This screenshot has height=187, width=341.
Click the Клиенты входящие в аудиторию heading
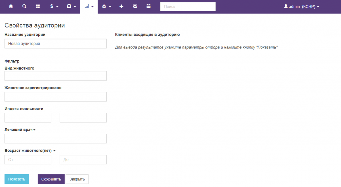click(x=147, y=35)
